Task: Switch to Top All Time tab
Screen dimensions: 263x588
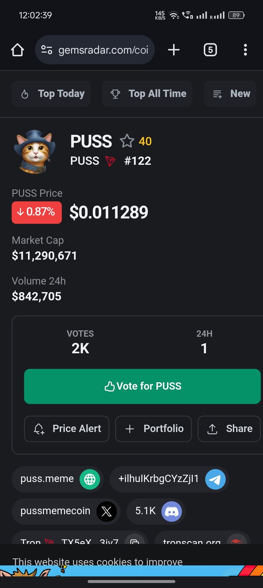Action: pyautogui.click(x=147, y=94)
